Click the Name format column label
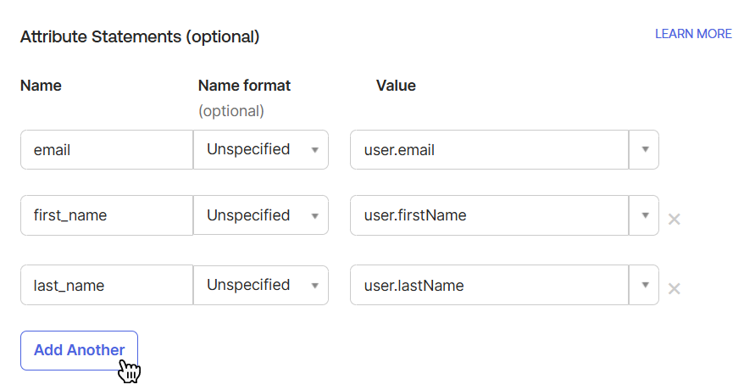 pos(244,86)
